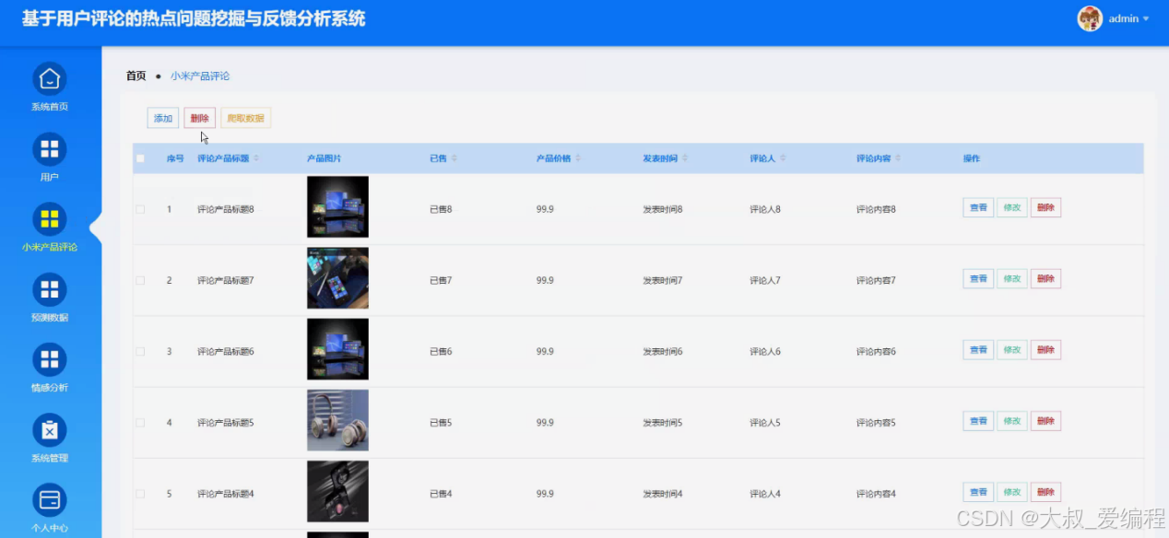
Task: Click the cell 评论人7
Action: click(765, 280)
